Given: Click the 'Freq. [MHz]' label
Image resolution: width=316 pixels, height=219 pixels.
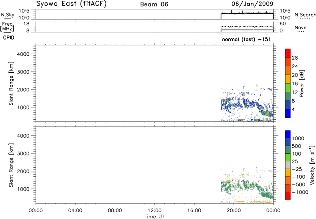Looking at the screenshot, I should 7,27.
